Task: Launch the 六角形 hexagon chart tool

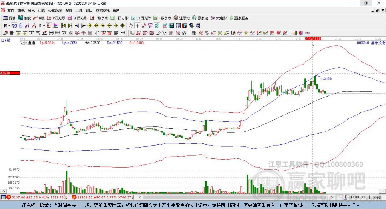Action: 218,18
